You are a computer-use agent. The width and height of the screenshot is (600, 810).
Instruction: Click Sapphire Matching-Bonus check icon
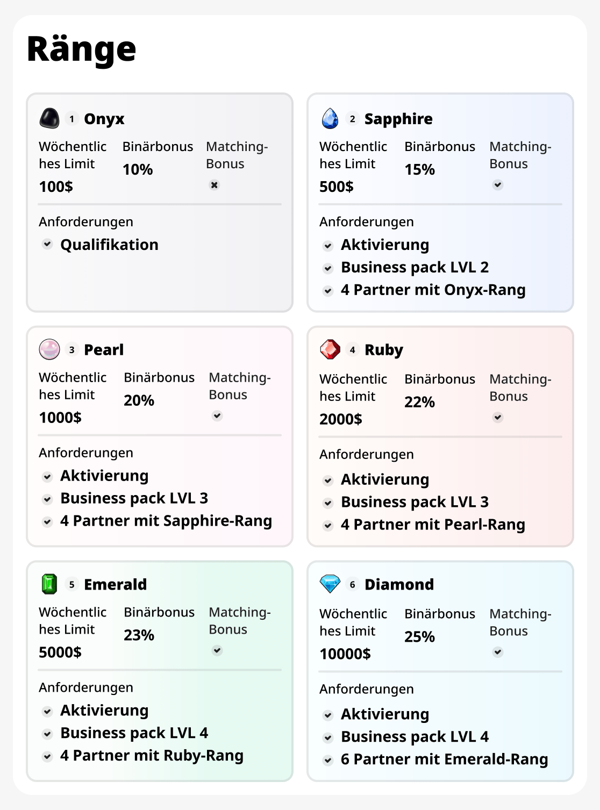(498, 185)
